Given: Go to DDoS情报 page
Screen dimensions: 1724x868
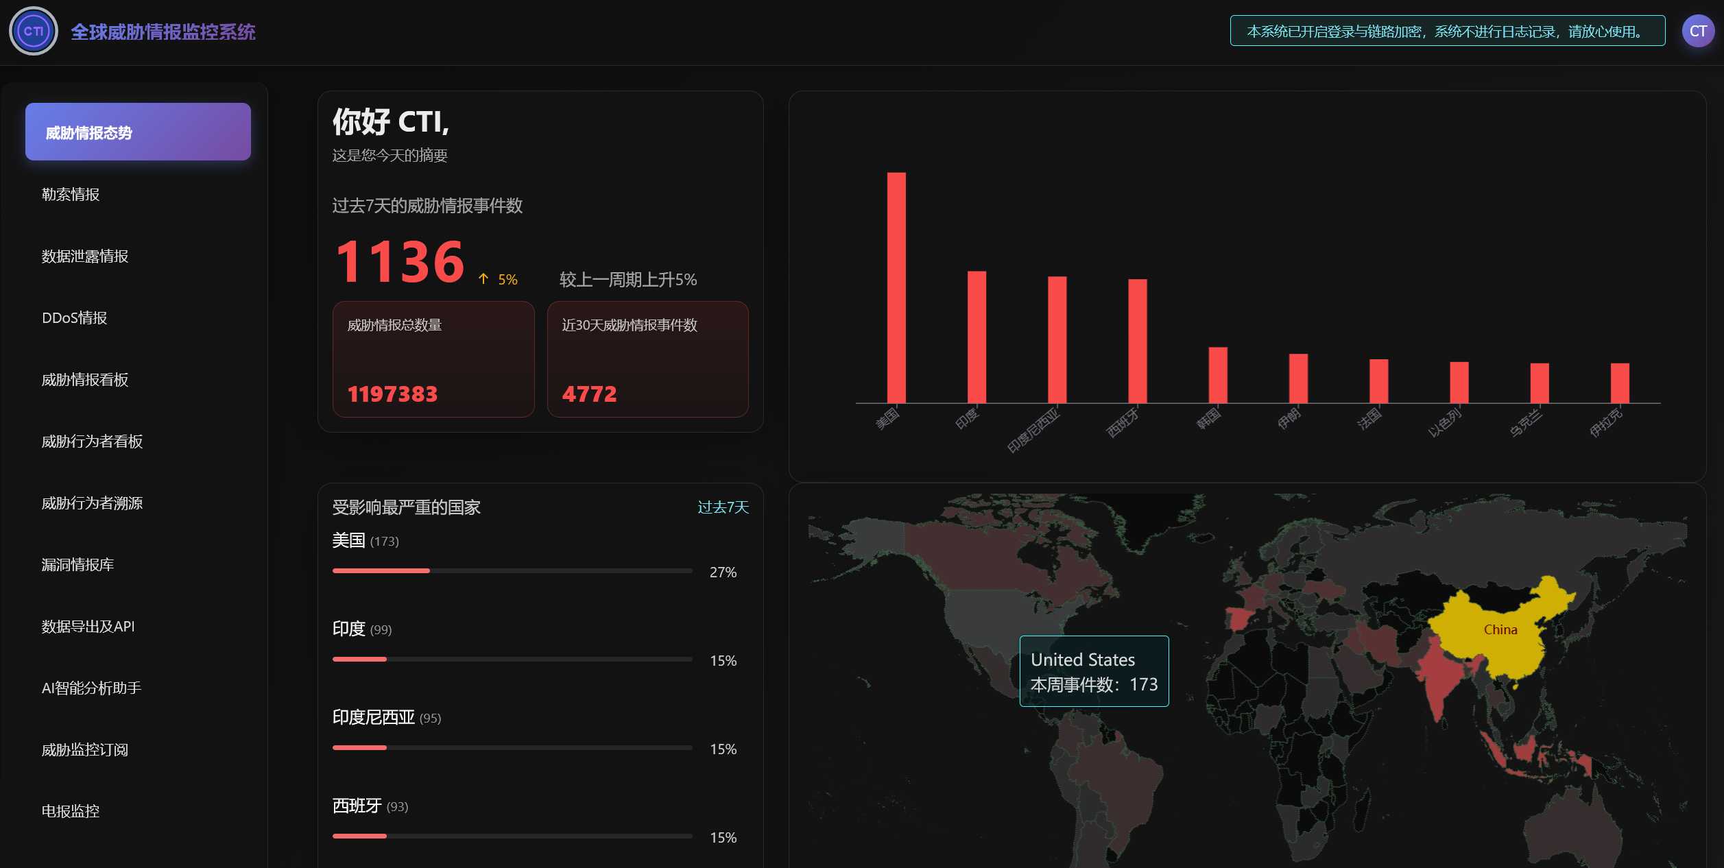Looking at the screenshot, I should tap(74, 318).
